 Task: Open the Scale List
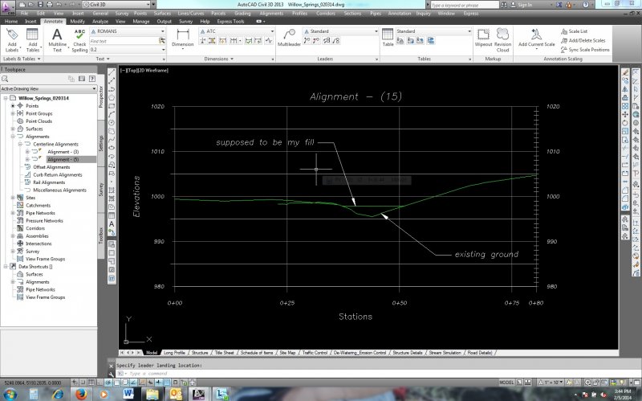(575, 31)
